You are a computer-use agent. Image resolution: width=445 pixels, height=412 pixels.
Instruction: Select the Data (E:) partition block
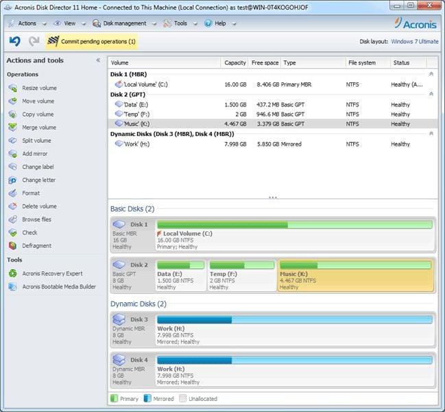tap(181, 275)
